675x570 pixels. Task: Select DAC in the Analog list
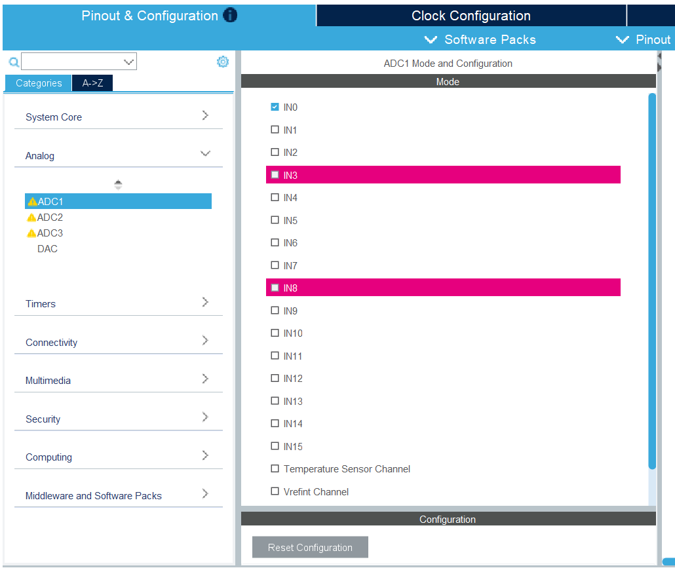tap(47, 249)
